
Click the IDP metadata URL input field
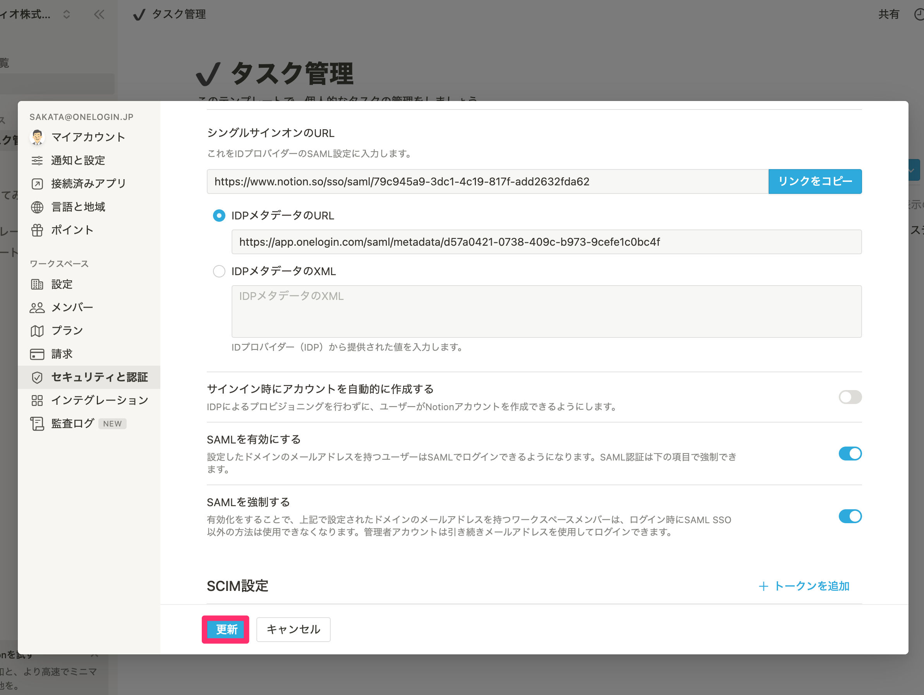point(547,242)
